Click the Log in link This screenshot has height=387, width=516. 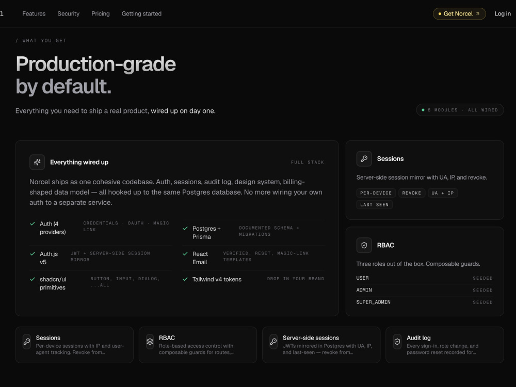503,14
